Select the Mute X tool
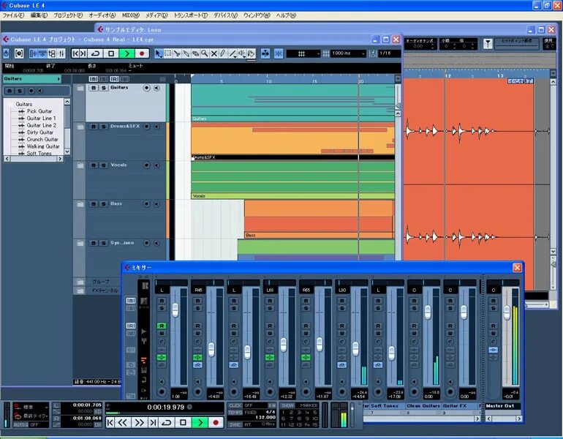This screenshot has width=563, height=439. (x=214, y=53)
